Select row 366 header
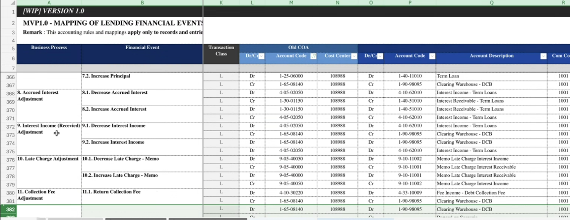 (10, 77)
